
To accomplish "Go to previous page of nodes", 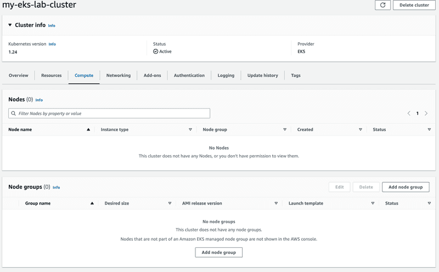I will (409, 114).
